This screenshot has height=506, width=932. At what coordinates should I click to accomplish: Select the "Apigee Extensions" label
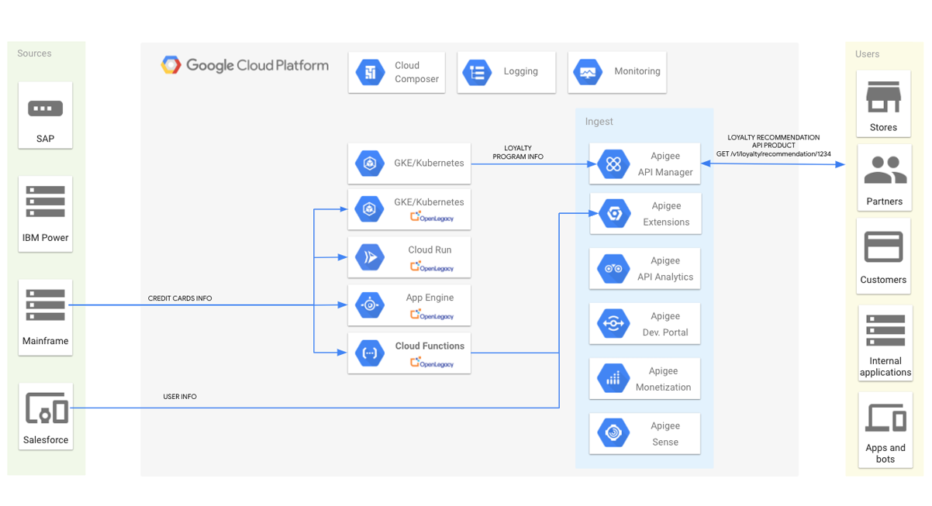(x=666, y=214)
